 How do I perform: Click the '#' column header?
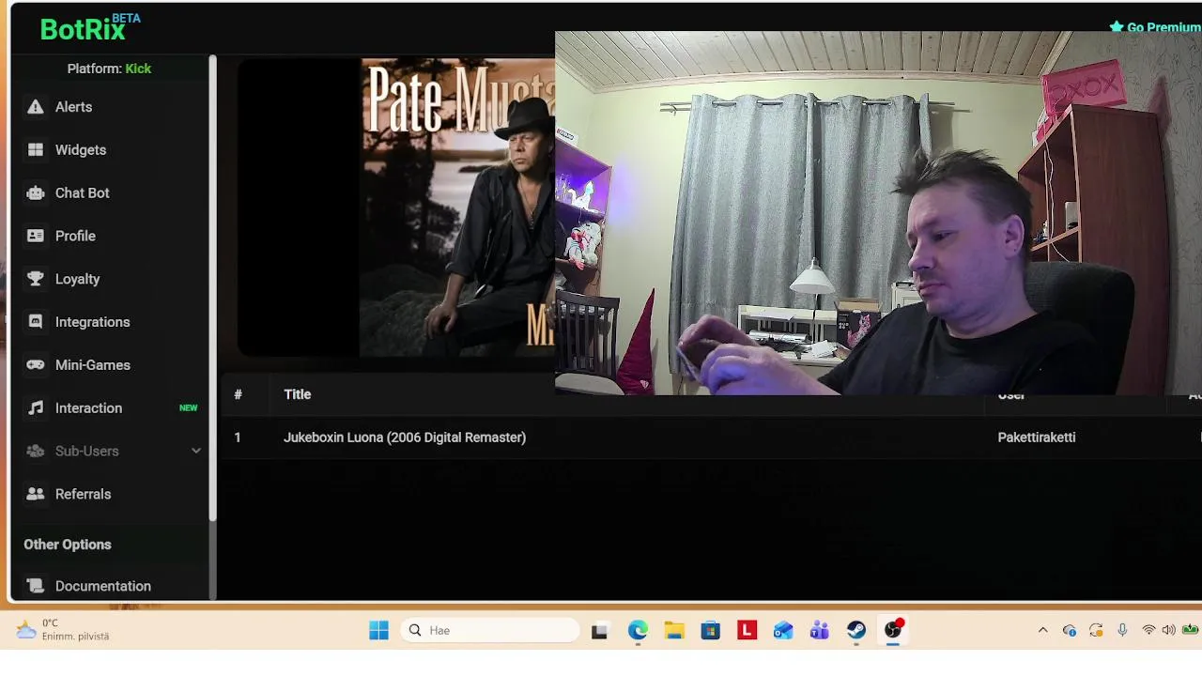[x=238, y=394]
